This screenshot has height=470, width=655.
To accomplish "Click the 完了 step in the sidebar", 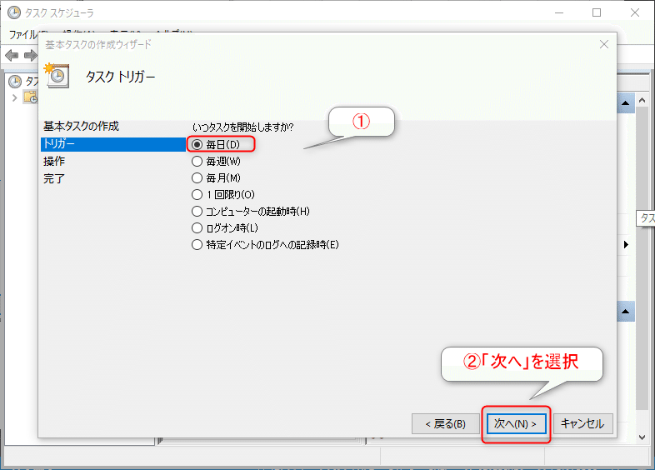I will point(54,178).
